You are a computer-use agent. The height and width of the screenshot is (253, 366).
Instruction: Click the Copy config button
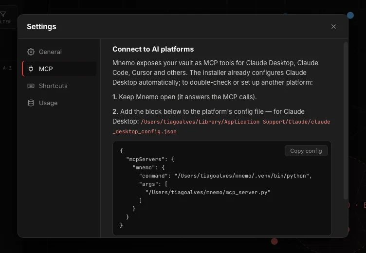point(306,151)
